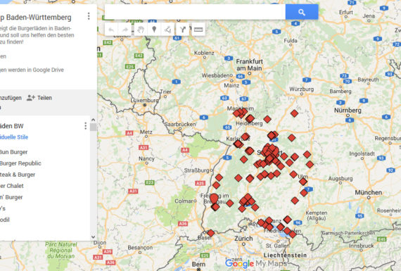The height and width of the screenshot is (271, 401).
Task: Click inside the map search field
Action: pos(195,12)
